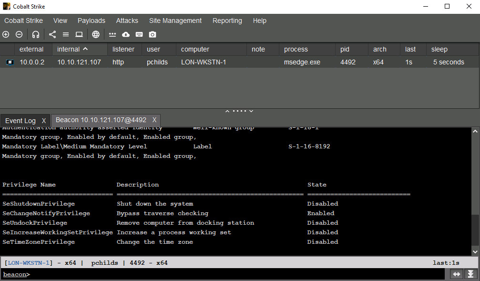Image resolution: width=480 pixels, height=281 pixels.
Task: Switch to the Event Log tab
Action: pos(20,121)
